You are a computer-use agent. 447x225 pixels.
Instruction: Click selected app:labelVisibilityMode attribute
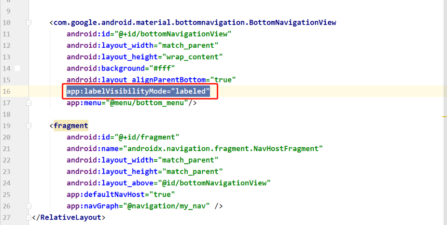[138, 91]
